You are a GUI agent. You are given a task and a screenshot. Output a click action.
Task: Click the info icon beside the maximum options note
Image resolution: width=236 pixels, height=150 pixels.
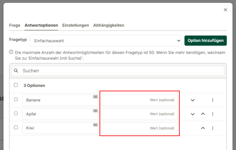[x=11, y=52]
